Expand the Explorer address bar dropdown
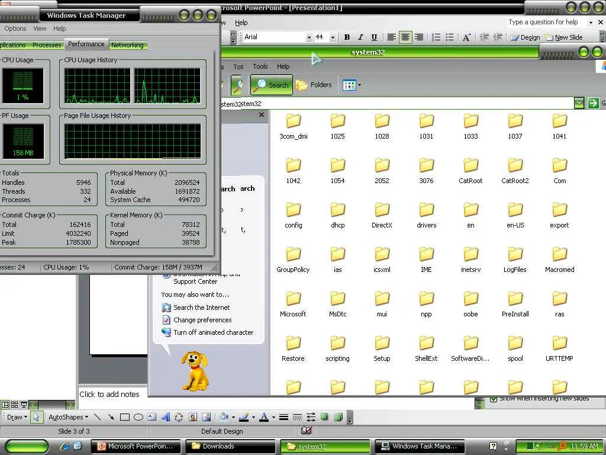Image resolution: width=606 pixels, height=455 pixels. [579, 103]
